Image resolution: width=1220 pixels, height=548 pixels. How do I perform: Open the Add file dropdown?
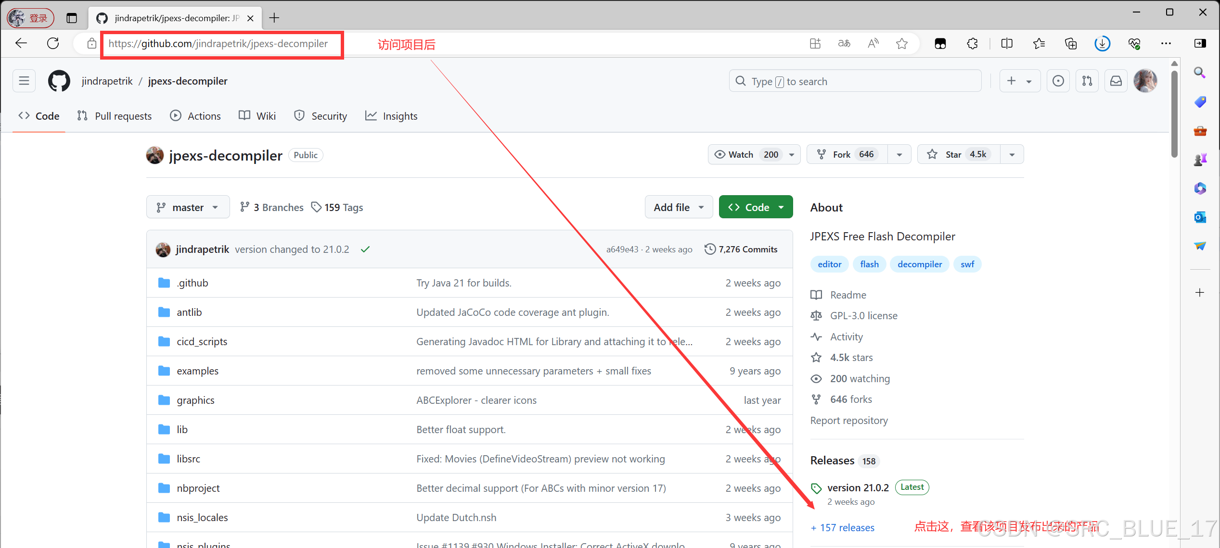click(679, 207)
